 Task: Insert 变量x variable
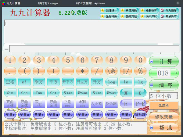97,114
